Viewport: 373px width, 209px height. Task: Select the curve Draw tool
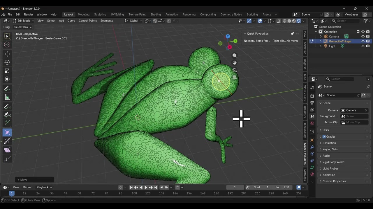pyautogui.click(x=7, y=107)
